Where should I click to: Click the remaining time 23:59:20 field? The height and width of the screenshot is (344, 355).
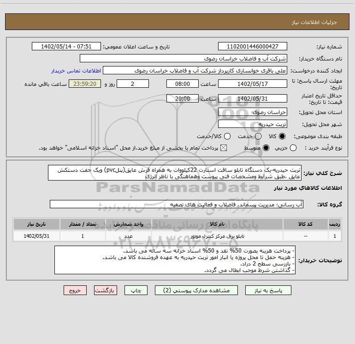[x=85, y=84]
